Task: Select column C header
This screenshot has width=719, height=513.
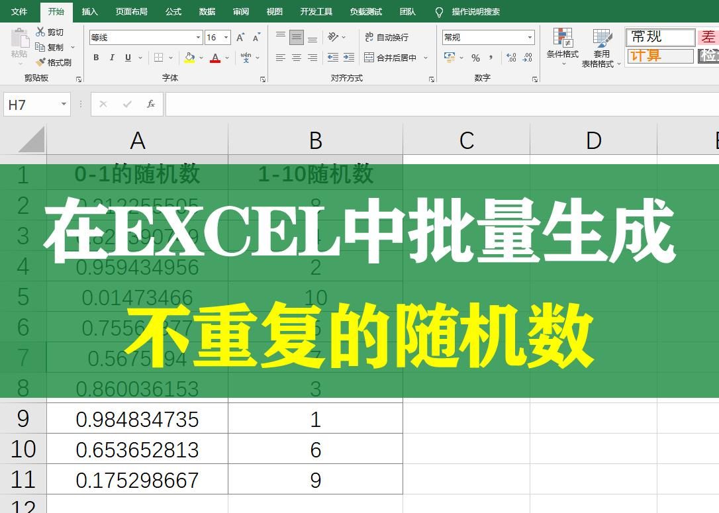Action: click(466, 140)
